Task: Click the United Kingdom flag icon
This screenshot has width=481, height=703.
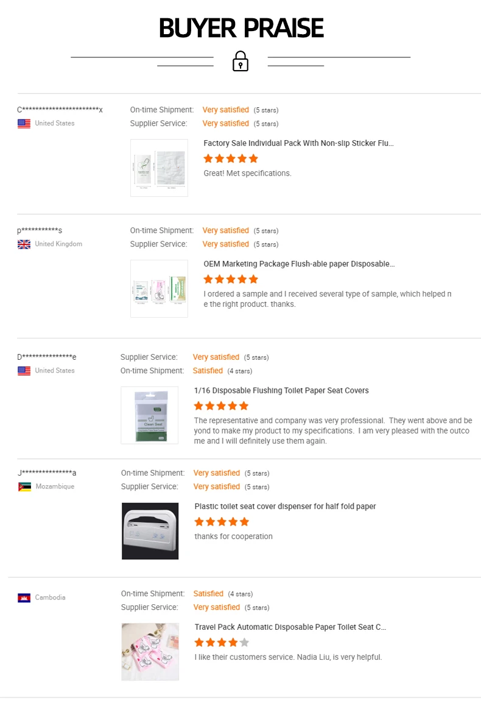Action: (24, 244)
